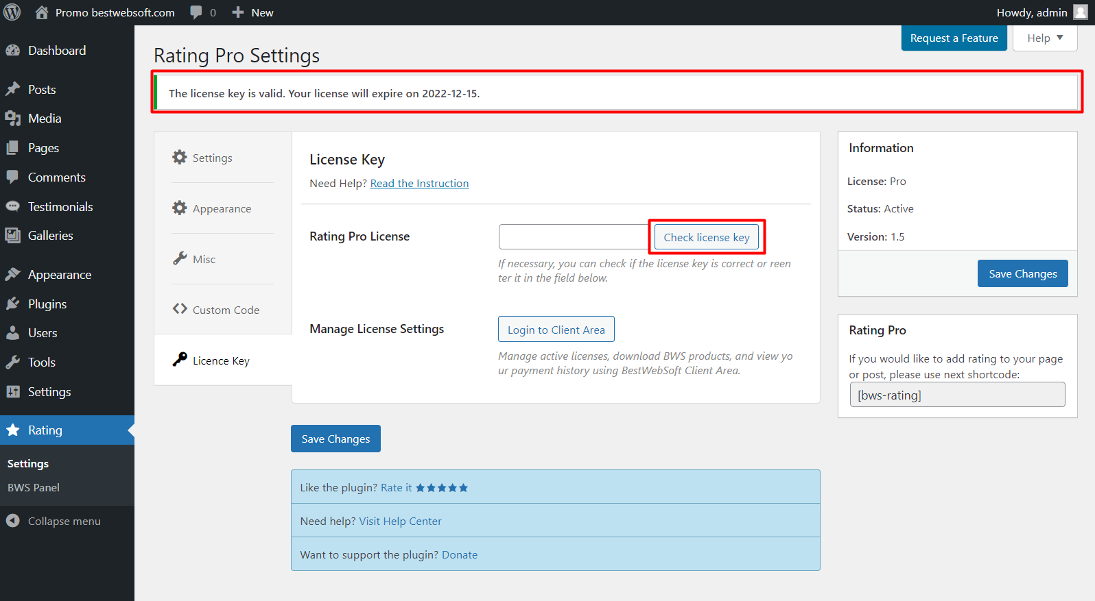Click the five stars rating icons
1095x601 pixels.
[442, 488]
